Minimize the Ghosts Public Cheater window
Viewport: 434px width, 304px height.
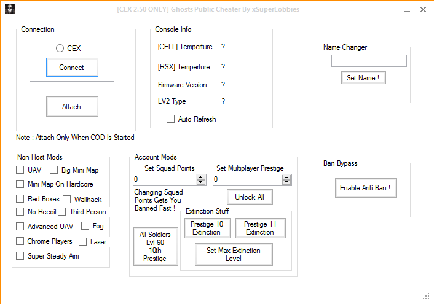pos(407,10)
